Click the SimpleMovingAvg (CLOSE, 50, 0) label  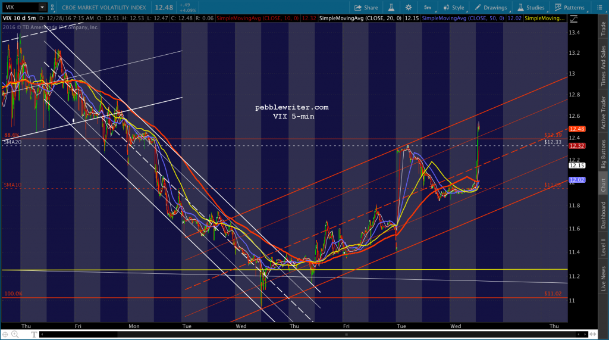pos(463,18)
